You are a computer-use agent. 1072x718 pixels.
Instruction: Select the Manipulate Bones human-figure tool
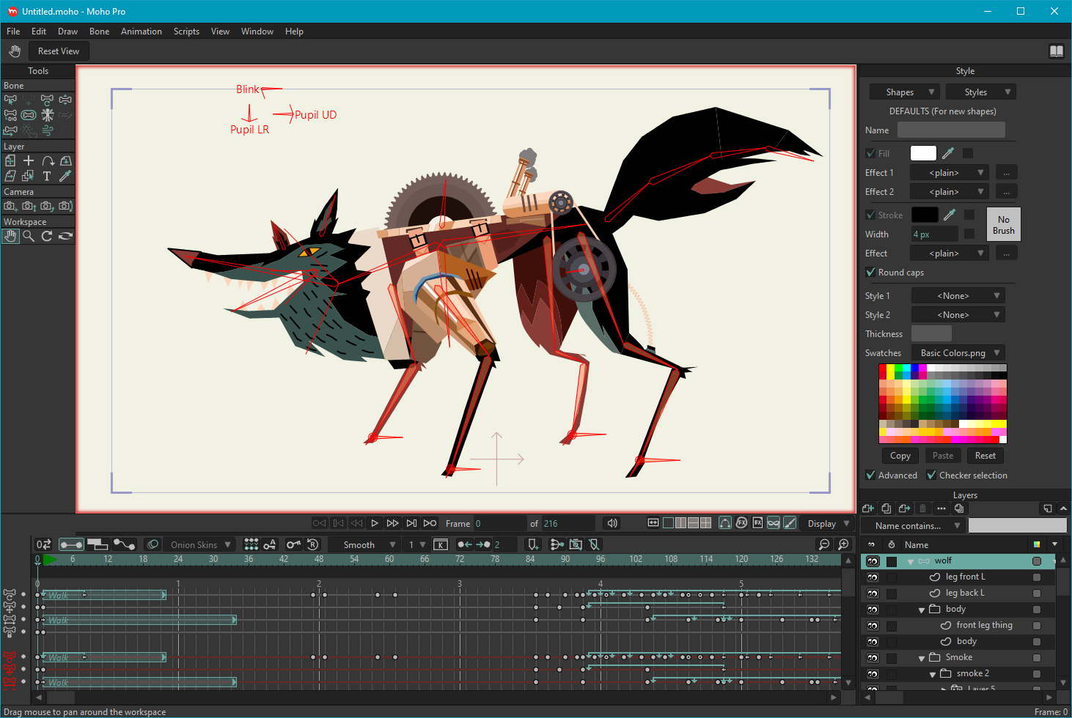point(47,115)
